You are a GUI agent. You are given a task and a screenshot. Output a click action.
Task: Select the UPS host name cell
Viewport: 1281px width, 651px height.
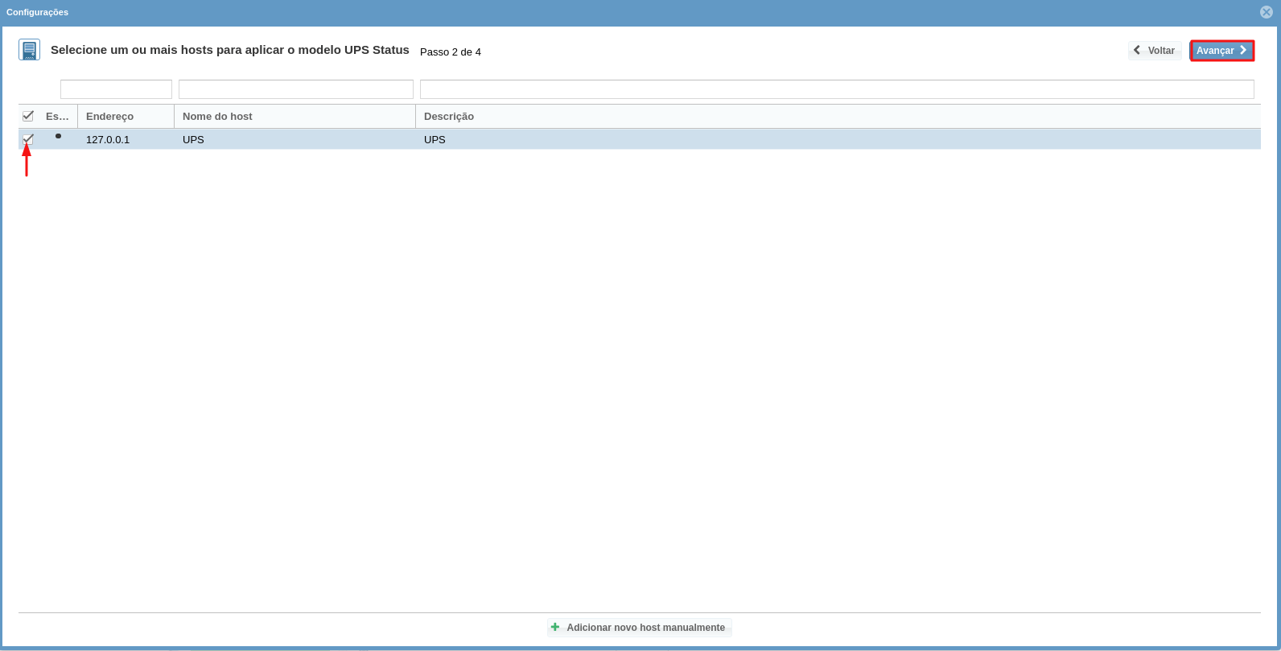[193, 139]
